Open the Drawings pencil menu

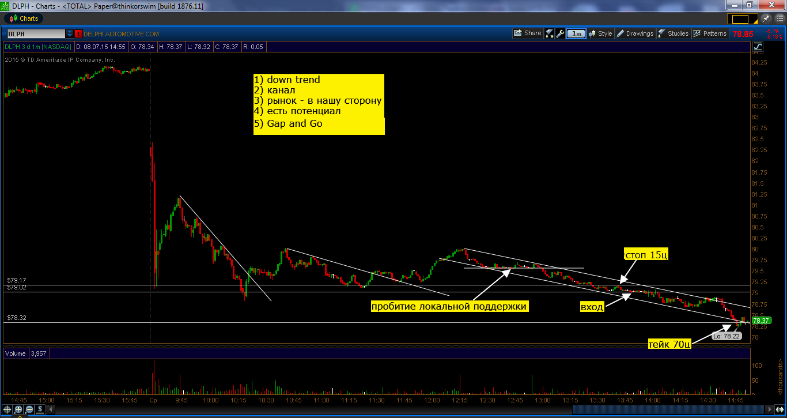pos(635,33)
